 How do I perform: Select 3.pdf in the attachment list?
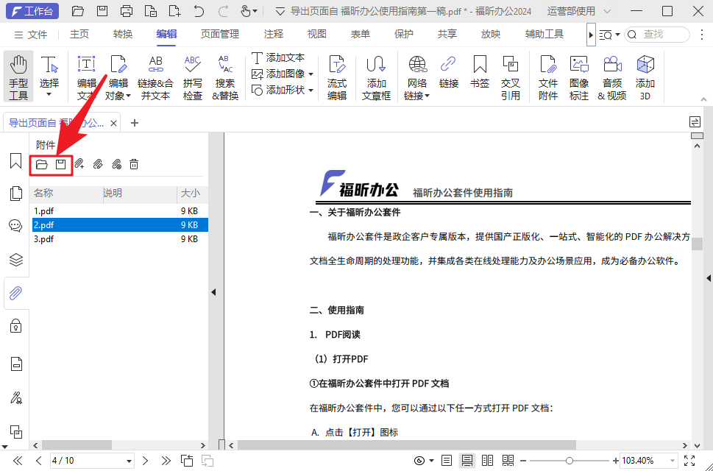click(44, 238)
